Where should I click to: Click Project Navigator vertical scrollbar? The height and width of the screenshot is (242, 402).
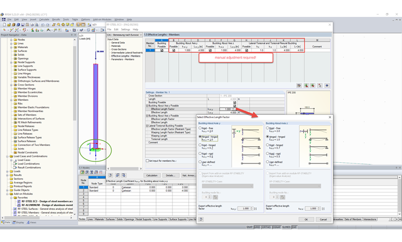(75, 83)
